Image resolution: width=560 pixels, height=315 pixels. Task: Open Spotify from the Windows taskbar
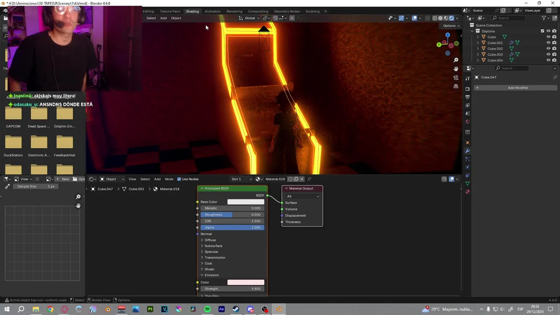pyautogui.click(x=207, y=309)
